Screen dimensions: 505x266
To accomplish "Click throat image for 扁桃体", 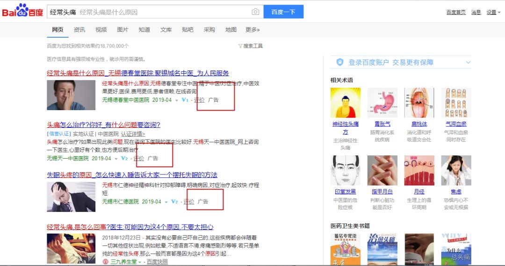I will click(419, 103).
